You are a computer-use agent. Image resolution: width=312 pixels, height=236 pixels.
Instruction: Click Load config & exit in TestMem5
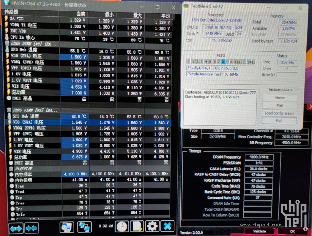[279, 113]
